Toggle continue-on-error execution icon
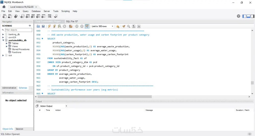Viewport: 255px width, 136px height. click(x=71, y=26)
